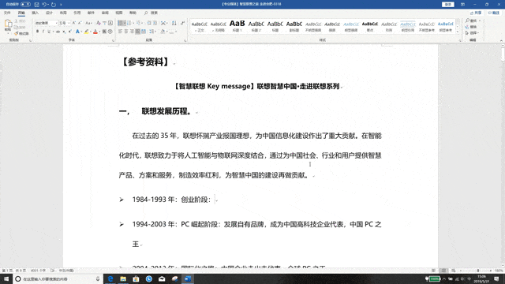Toggle Strikethrough formatting
This screenshot has width=505, height=284.
coord(58,32)
